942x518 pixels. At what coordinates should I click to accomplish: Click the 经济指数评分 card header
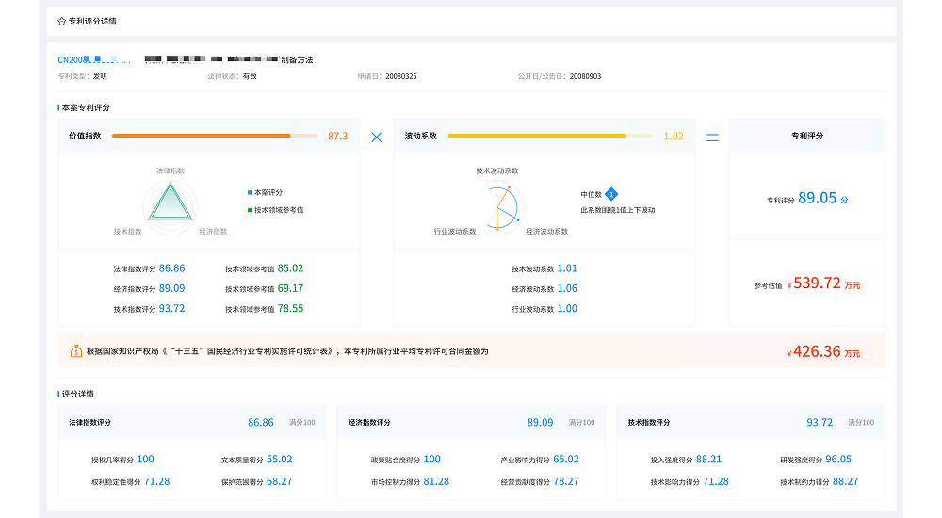472,423
